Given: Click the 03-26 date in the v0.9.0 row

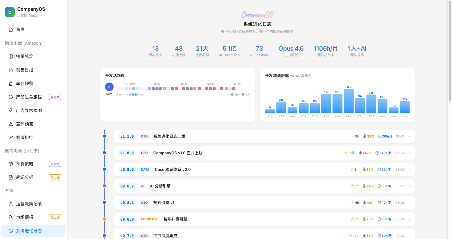Looking at the screenshot, I should [400, 169].
